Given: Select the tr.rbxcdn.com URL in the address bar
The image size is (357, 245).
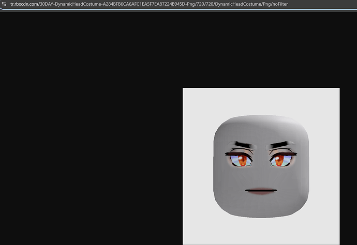Looking at the screenshot, I should [x=149, y=4].
